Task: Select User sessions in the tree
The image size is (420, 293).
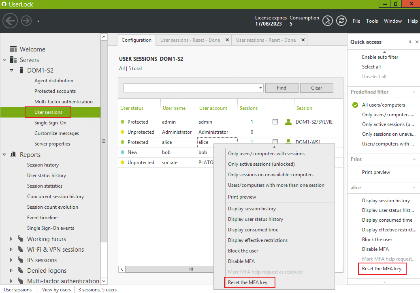Action: click(48, 112)
